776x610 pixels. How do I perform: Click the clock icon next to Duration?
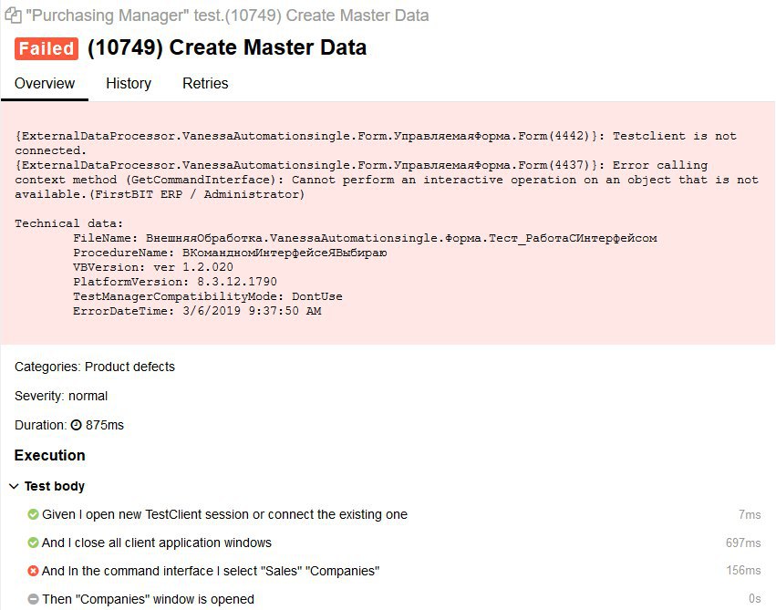76,425
